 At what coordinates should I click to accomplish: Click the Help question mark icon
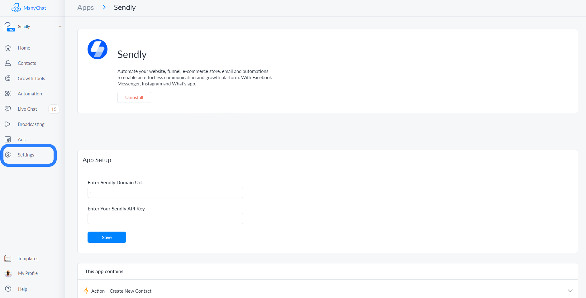[x=8, y=289]
